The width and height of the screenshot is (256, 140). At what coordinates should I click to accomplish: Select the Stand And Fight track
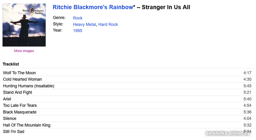coord(18,92)
